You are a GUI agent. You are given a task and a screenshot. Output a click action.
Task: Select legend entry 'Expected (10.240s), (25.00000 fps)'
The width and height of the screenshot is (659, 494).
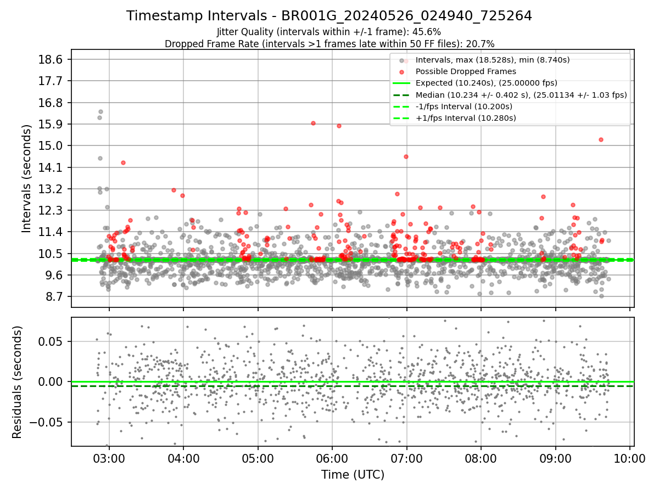coord(487,83)
